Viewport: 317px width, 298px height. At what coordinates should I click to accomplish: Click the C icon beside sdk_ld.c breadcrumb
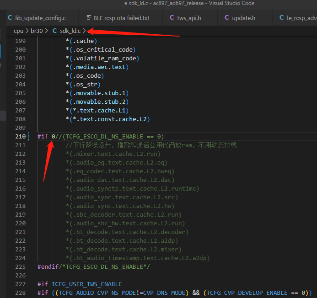tap(54, 31)
